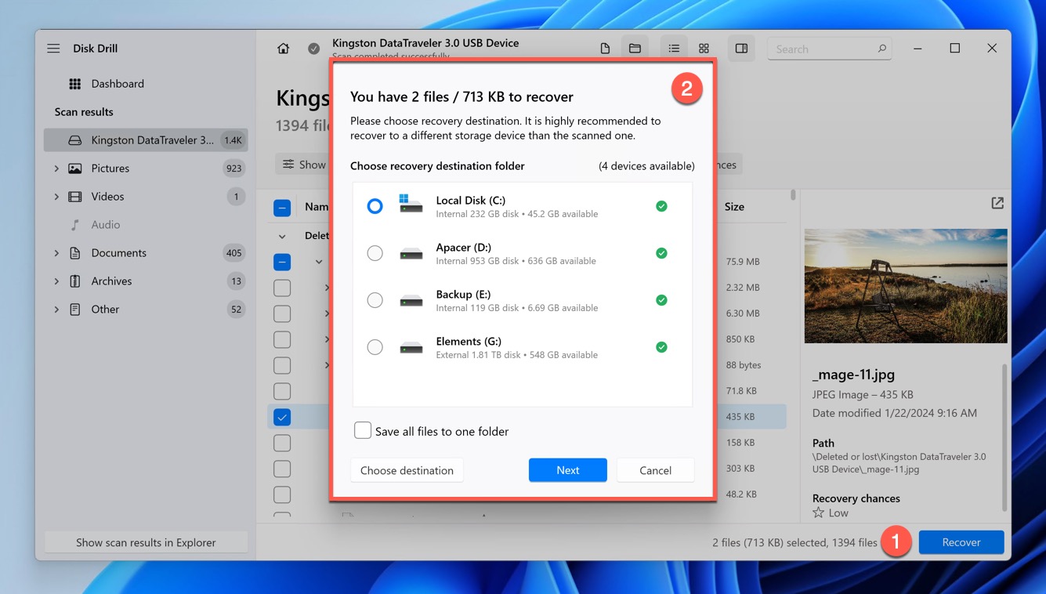The width and height of the screenshot is (1046, 594).
Task: Switch to grid thumbnails view
Action: (x=704, y=49)
